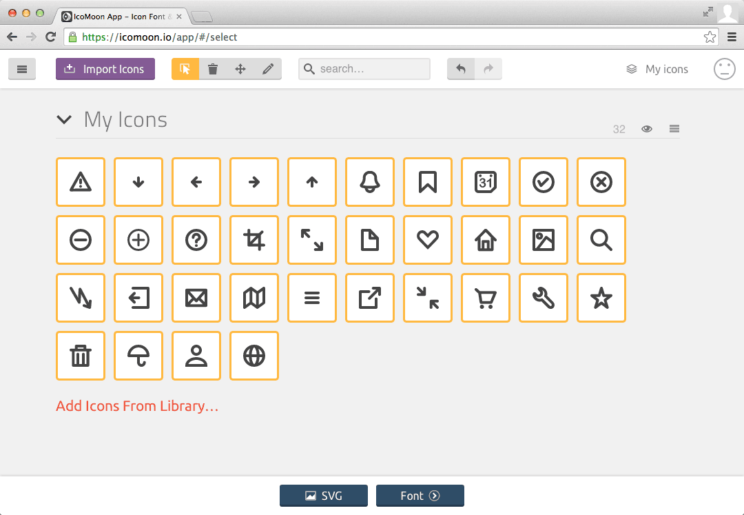Open the user smiley account icon
744x515 pixels.
point(724,69)
